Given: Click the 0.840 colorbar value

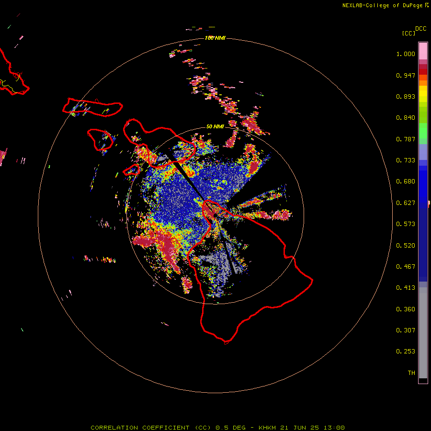Looking at the screenshot, I should (x=406, y=118).
